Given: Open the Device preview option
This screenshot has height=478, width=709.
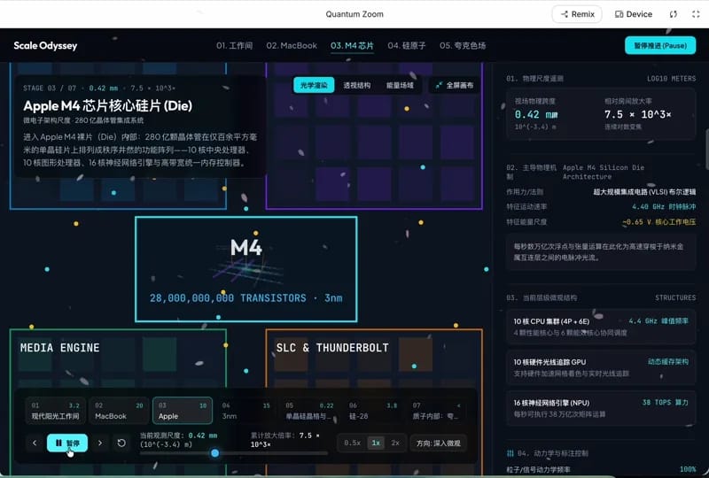Looking at the screenshot, I should tap(634, 14).
